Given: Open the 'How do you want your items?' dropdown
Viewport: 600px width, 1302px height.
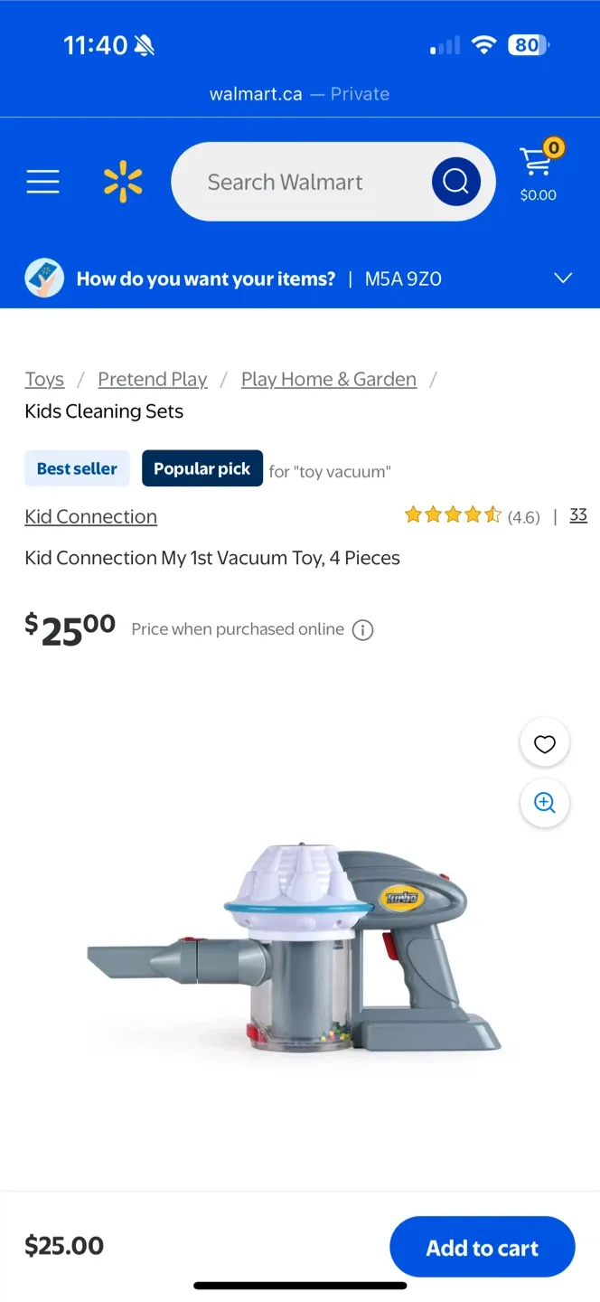Looking at the screenshot, I should [x=205, y=278].
